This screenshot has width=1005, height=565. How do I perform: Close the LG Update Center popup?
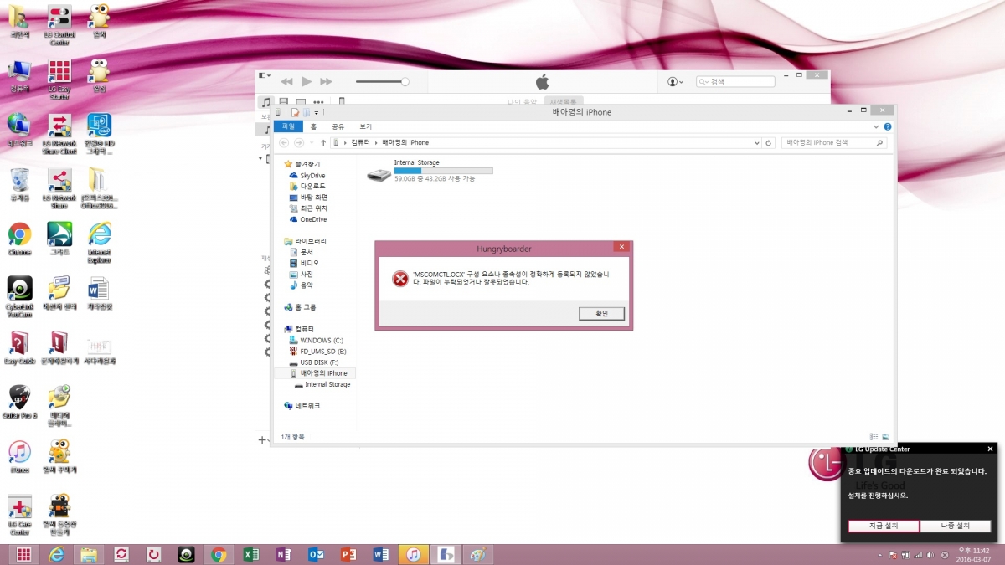click(x=990, y=449)
